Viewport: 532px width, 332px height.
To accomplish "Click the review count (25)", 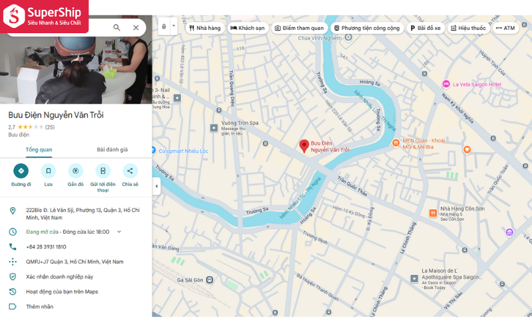I will (x=50, y=127).
